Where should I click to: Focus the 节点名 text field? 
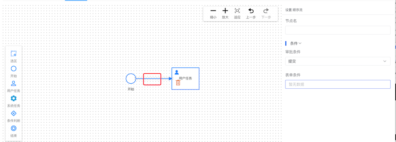(x=338, y=30)
